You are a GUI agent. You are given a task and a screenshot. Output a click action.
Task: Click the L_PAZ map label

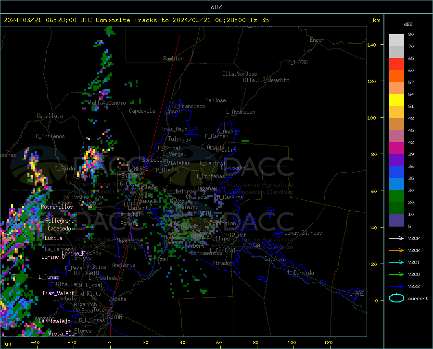coord(357,294)
